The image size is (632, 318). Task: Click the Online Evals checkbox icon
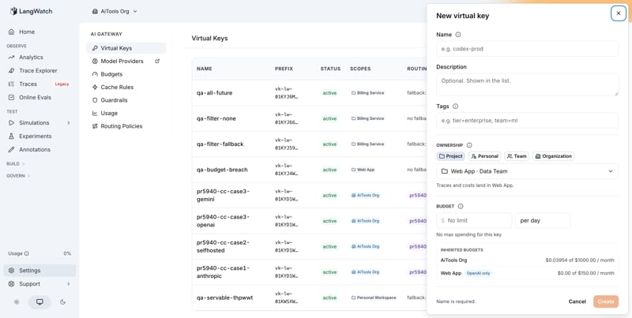coord(11,97)
